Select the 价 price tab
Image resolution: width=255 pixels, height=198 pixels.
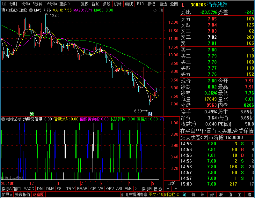tap(193, 194)
